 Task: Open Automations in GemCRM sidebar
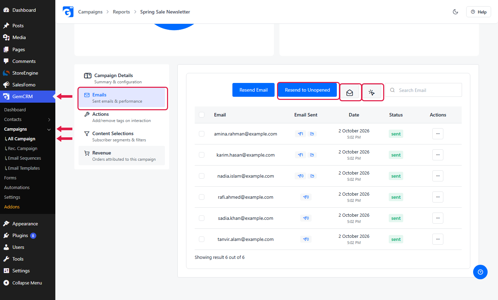[17, 187]
